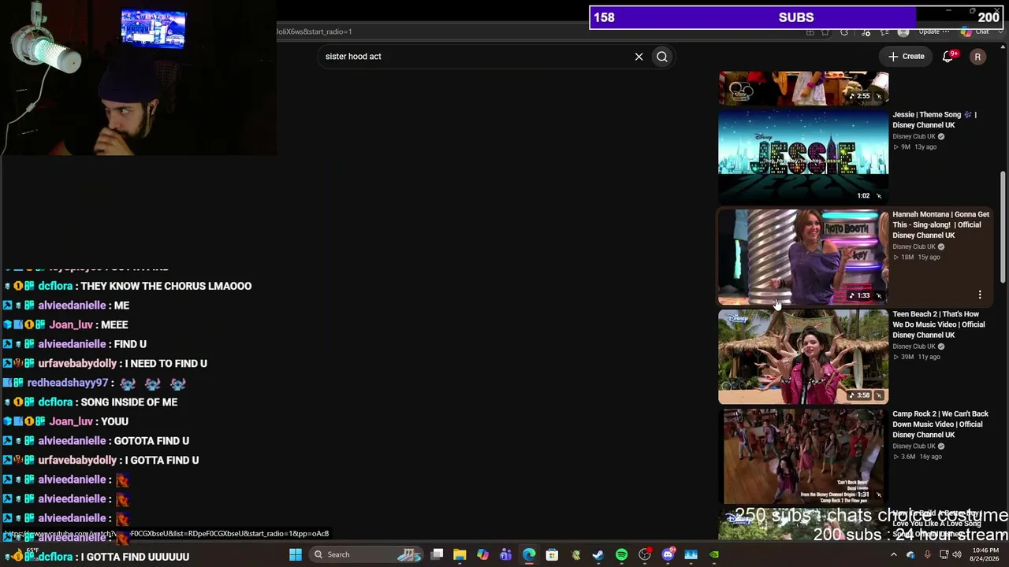Open the OneDrive tray icon
This screenshot has width=1009, height=567.
tap(910, 554)
